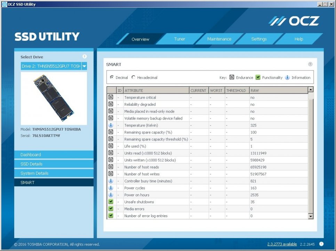The height and width of the screenshot is (251, 336).
Task: Click raw value 51907567
Action: click(x=258, y=174)
